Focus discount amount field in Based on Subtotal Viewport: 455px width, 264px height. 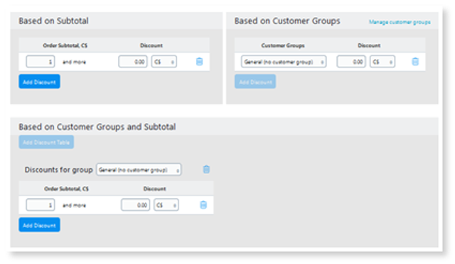coord(133,62)
